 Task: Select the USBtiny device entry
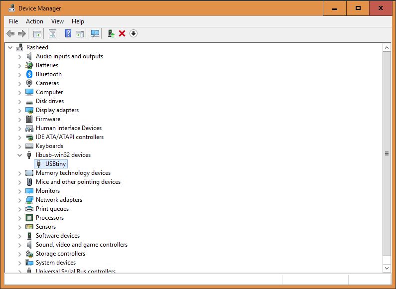pyautogui.click(x=51, y=164)
